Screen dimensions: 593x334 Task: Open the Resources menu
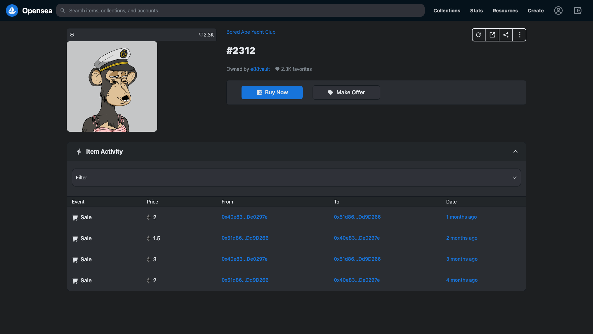[x=505, y=11]
